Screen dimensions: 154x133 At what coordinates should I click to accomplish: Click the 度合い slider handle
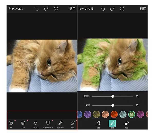pyautogui.click(x=113, y=96)
